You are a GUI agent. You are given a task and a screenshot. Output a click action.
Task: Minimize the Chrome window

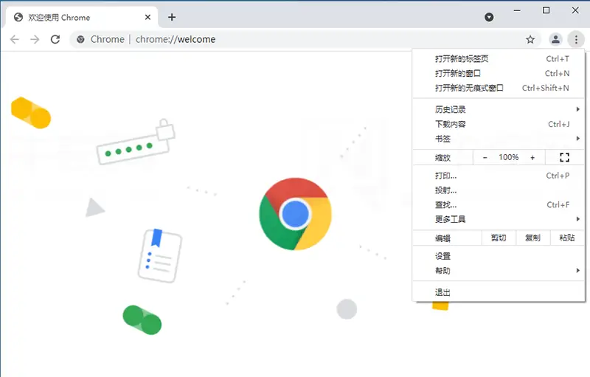(x=517, y=10)
